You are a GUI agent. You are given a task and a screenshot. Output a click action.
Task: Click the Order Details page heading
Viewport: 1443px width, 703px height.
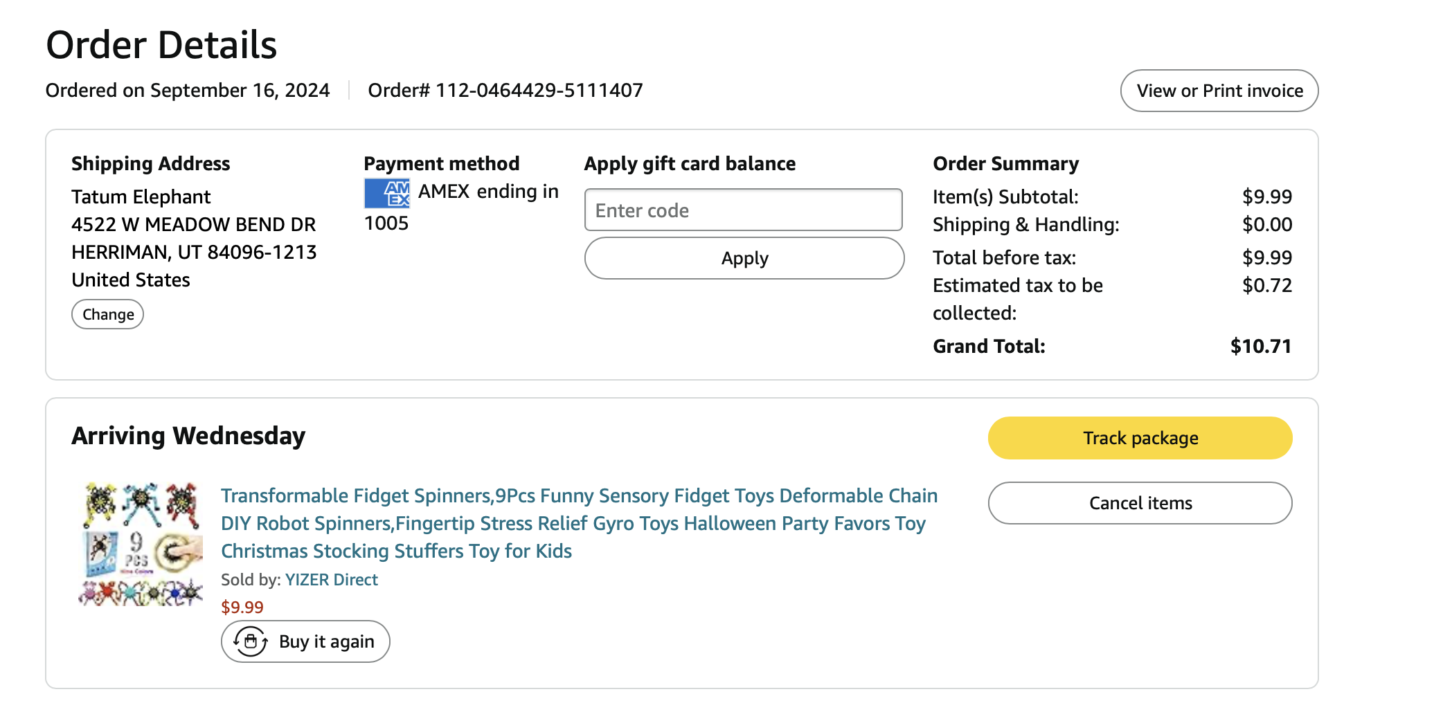pos(161,45)
